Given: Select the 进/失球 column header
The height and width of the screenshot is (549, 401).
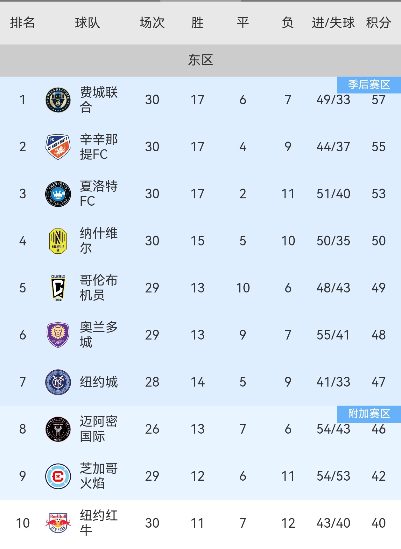Looking at the screenshot, I should [x=333, y=23].
